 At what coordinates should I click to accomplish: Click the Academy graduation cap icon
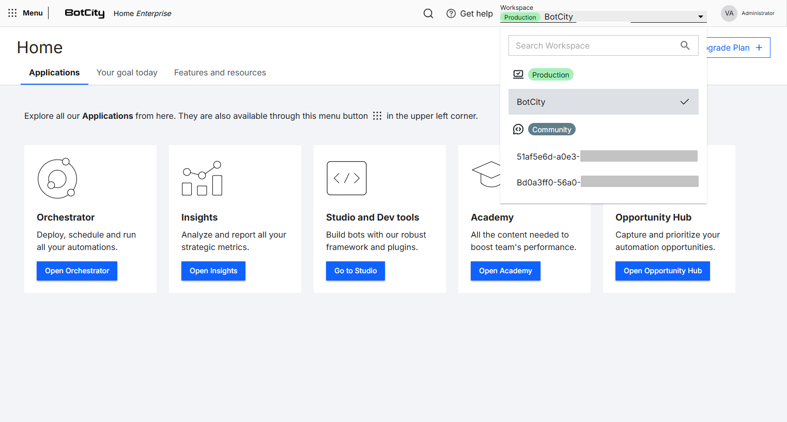[x=487, y=174]
